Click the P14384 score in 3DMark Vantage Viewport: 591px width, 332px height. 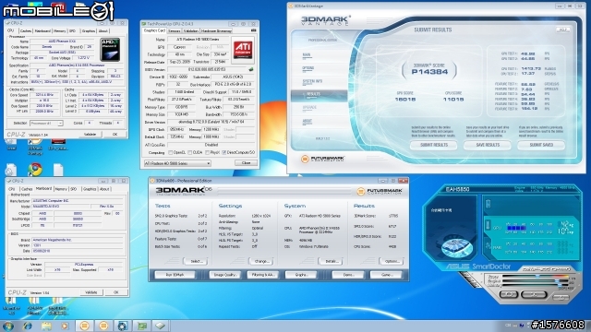[x=429, y=72]
